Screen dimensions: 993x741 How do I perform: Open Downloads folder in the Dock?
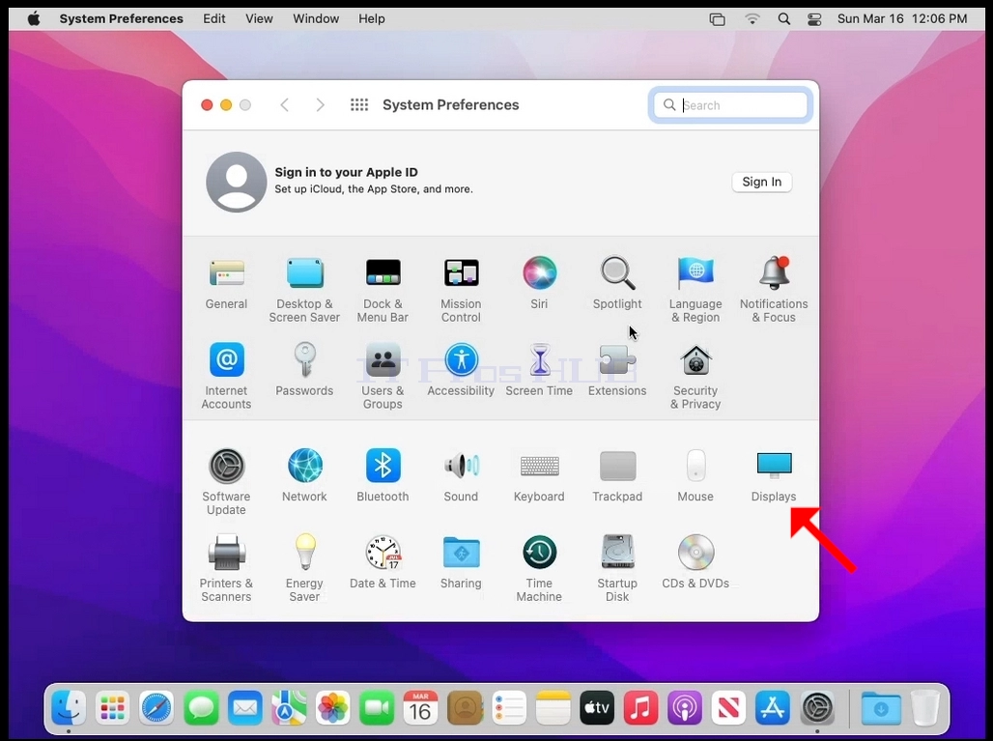pos(881,707)
